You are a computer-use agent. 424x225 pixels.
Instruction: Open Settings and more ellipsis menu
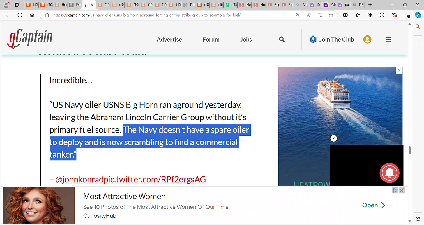[x=407, y=15]
